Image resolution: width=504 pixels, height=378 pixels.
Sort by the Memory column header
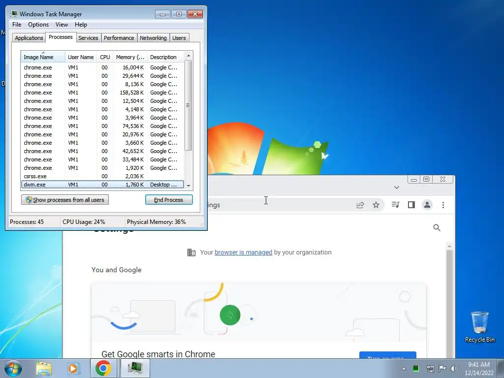point(130,57)
